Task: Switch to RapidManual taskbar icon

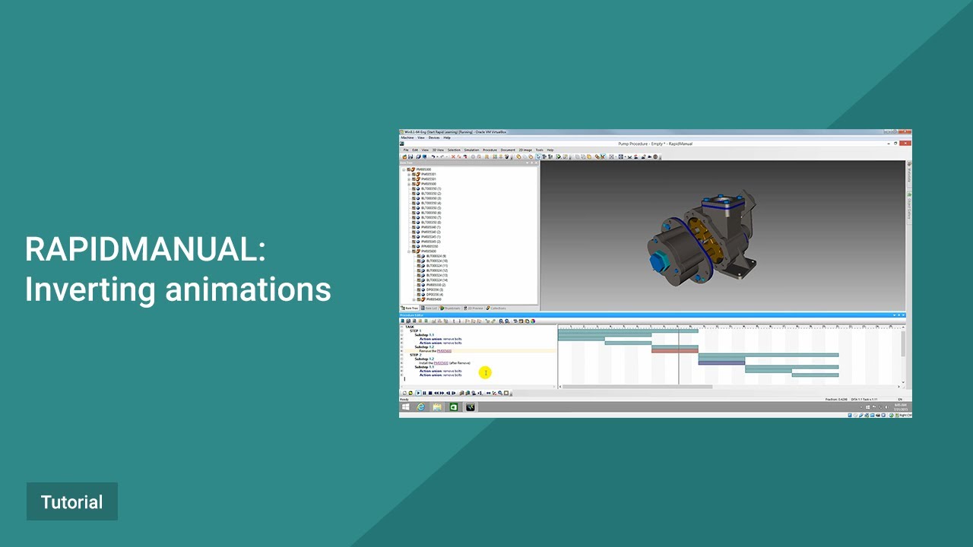Action: click(471, 407)
